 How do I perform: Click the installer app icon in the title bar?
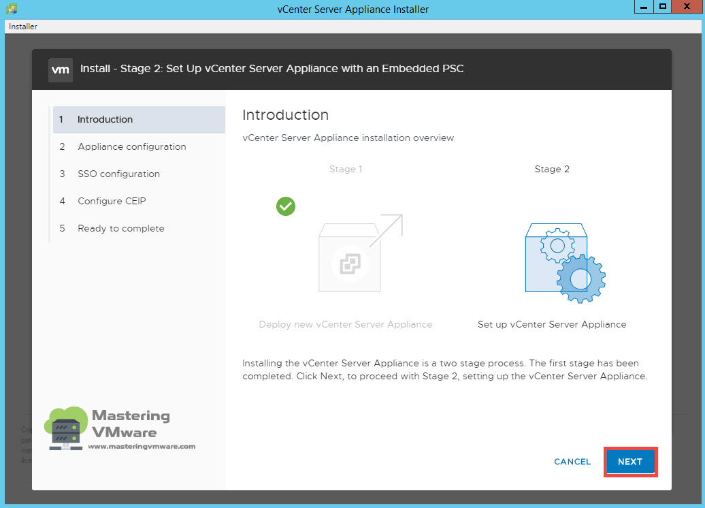(x=12, y=9)
